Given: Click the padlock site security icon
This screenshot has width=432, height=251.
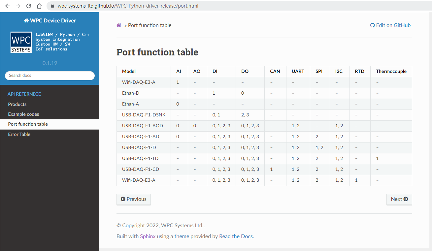Looking at the screenshot, I should (52, 6).
